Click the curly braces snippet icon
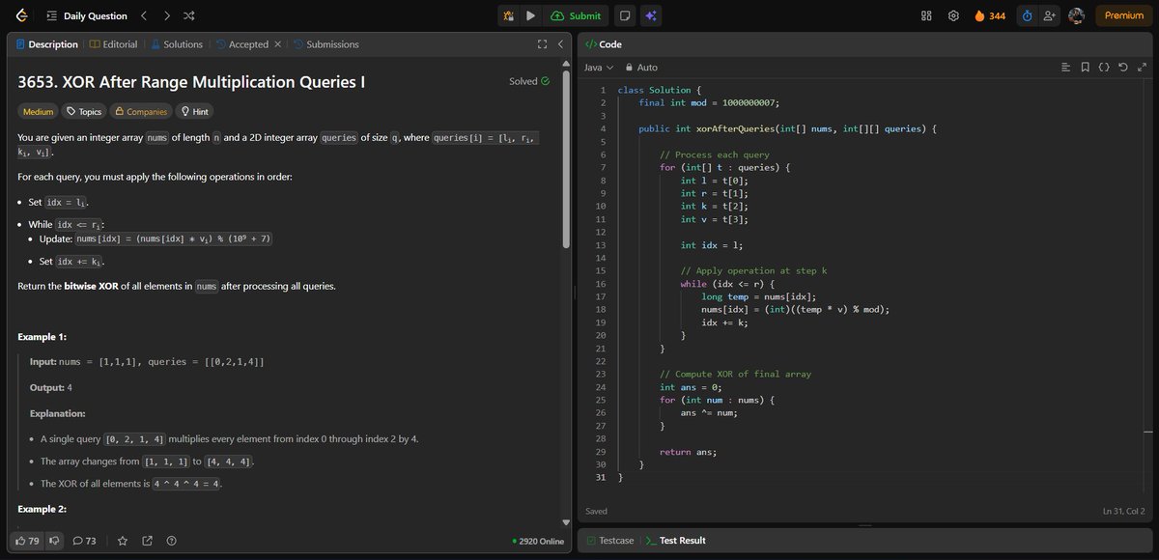Viewport: 1159px width, 560px height. (x=1104, y=68)
